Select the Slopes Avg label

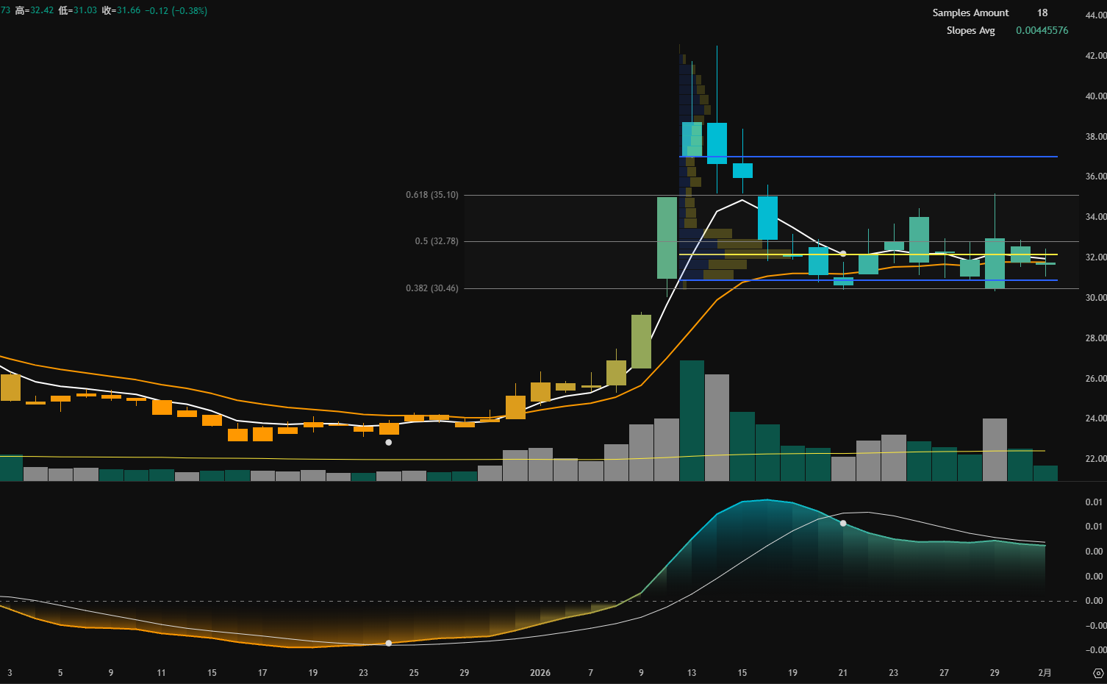point(970,30)
